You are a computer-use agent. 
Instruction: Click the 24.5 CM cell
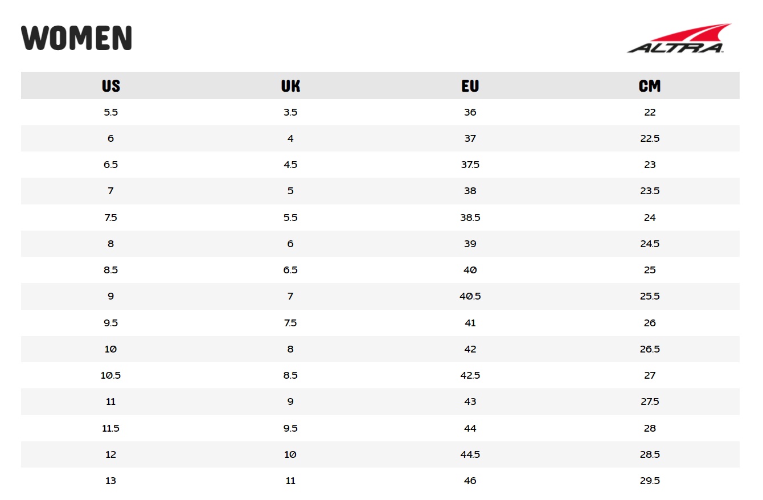pos(650,244)
